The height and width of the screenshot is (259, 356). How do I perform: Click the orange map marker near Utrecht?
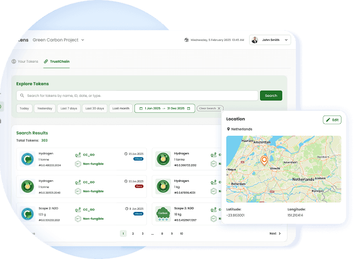pyautogui.click(x=264, y=161)
